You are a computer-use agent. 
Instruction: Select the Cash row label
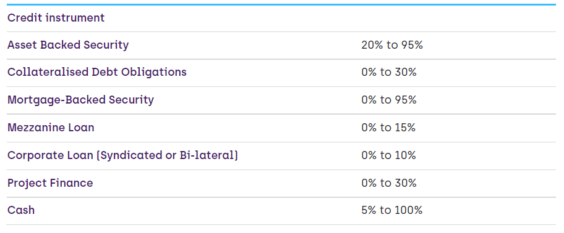tap(21, 210)
